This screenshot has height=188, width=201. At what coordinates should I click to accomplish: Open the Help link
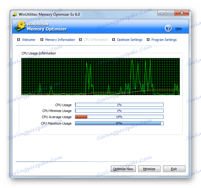tap(179, 29)
